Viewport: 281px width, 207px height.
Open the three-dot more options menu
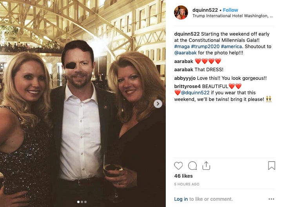pos(271,199)
